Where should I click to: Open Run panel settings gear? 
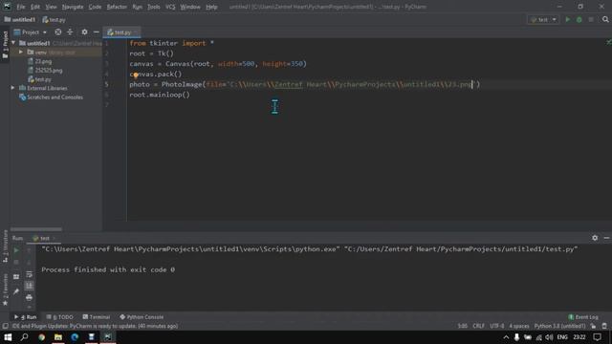coord(595,238)
